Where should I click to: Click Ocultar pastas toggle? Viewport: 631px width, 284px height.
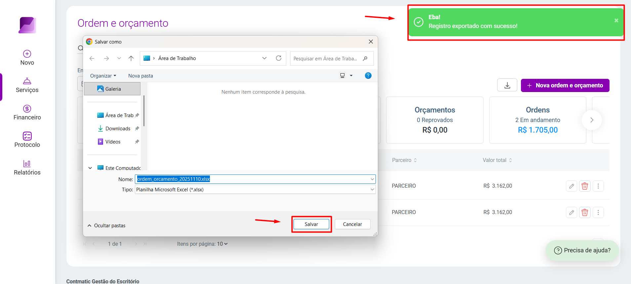click(x=106, y=226)
